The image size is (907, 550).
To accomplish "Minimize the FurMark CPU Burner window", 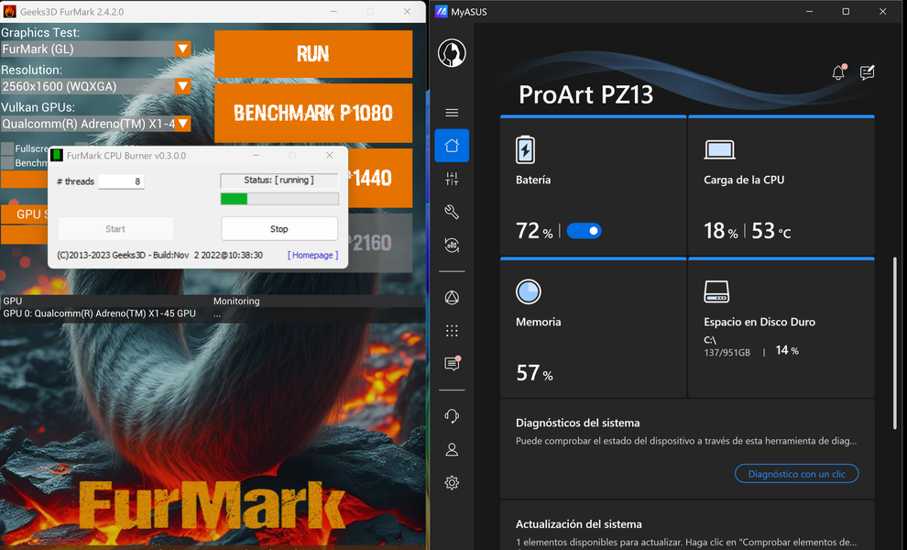I will click(x=256, y=155).
